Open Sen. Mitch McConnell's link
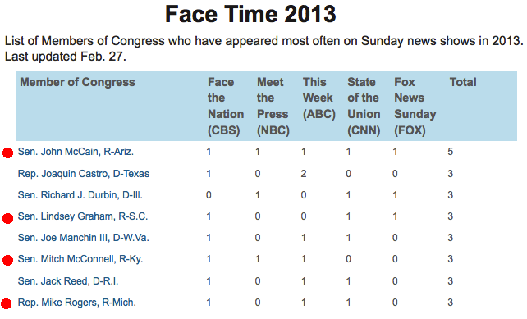The height and width of the screenshot is (319, 527). pyautogui.click(x=80, y=259)
